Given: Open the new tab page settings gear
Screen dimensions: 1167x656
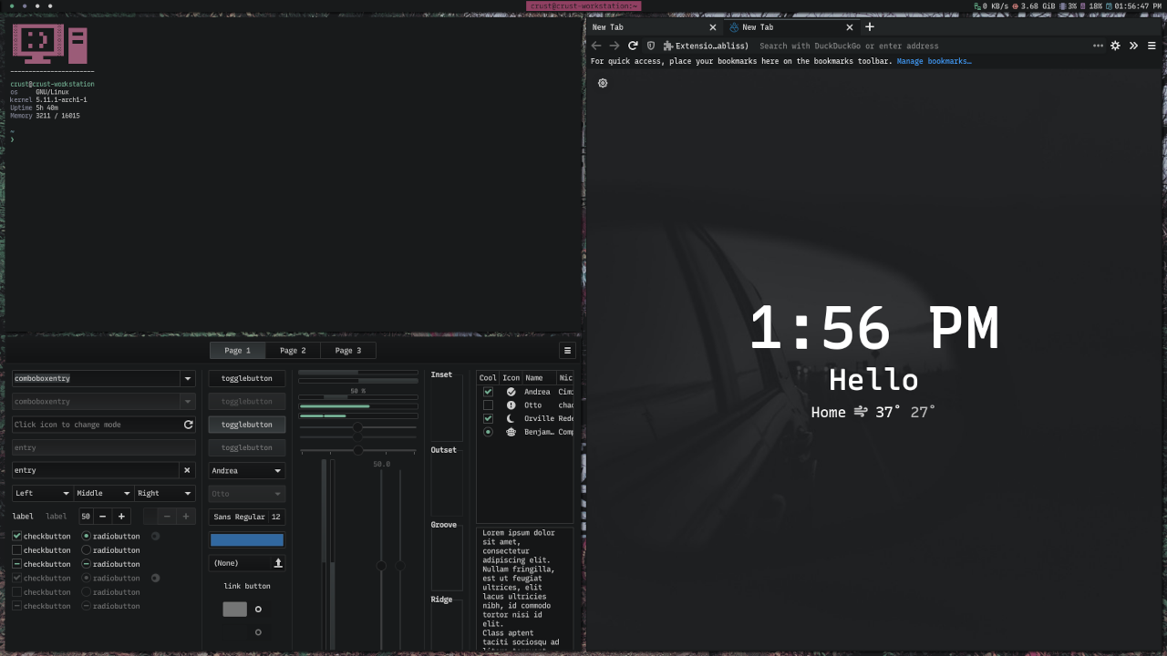Looking at the screenshot, I should 603,83.
